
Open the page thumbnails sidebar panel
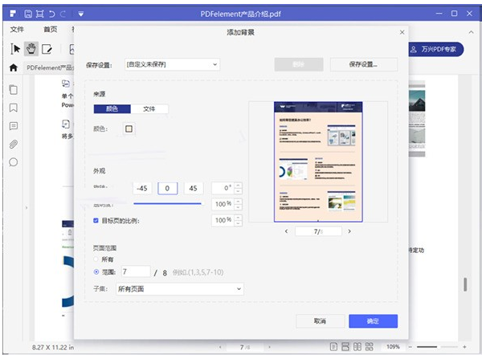click(x=14, y=89)
